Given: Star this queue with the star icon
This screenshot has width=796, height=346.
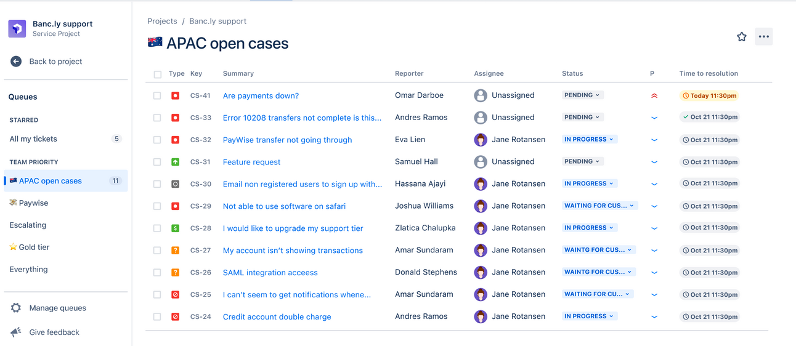Looking at the screenshot, I should click(742, 37).
